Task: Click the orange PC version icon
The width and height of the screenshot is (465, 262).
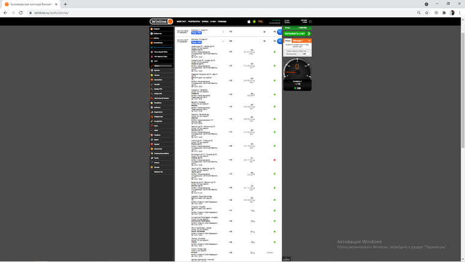Action: tap(261, 21)
